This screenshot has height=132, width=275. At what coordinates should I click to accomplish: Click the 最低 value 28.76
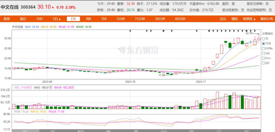tap(130, 10)
